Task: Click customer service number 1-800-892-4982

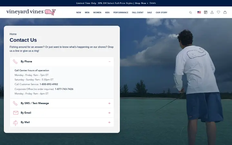Action: pyautogui.click(x=49, y=84)
